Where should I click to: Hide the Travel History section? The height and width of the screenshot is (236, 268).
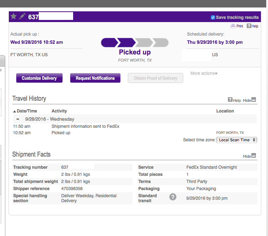click(x=250, y=100)
